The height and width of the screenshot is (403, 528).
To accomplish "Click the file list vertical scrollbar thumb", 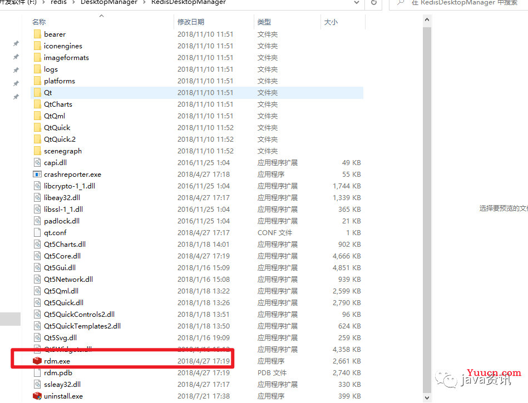I will [x=427, y=209].
